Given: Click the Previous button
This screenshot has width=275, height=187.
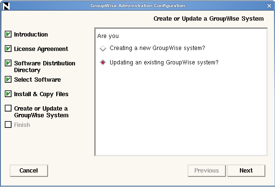Looking at the screenshot, I should 207,171.
